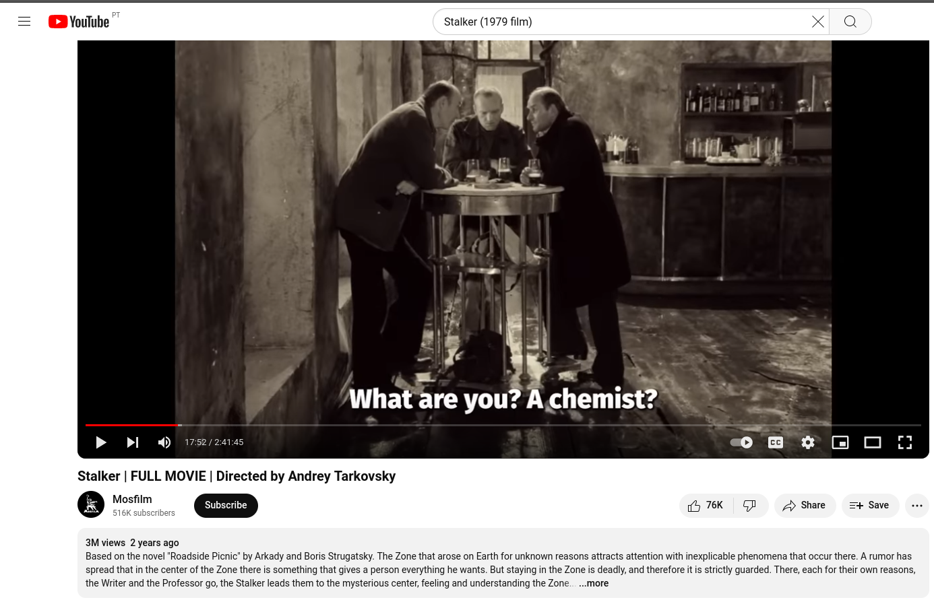
Task: Open the three-dot more actions menu
Action: click(x=917, y=506)
